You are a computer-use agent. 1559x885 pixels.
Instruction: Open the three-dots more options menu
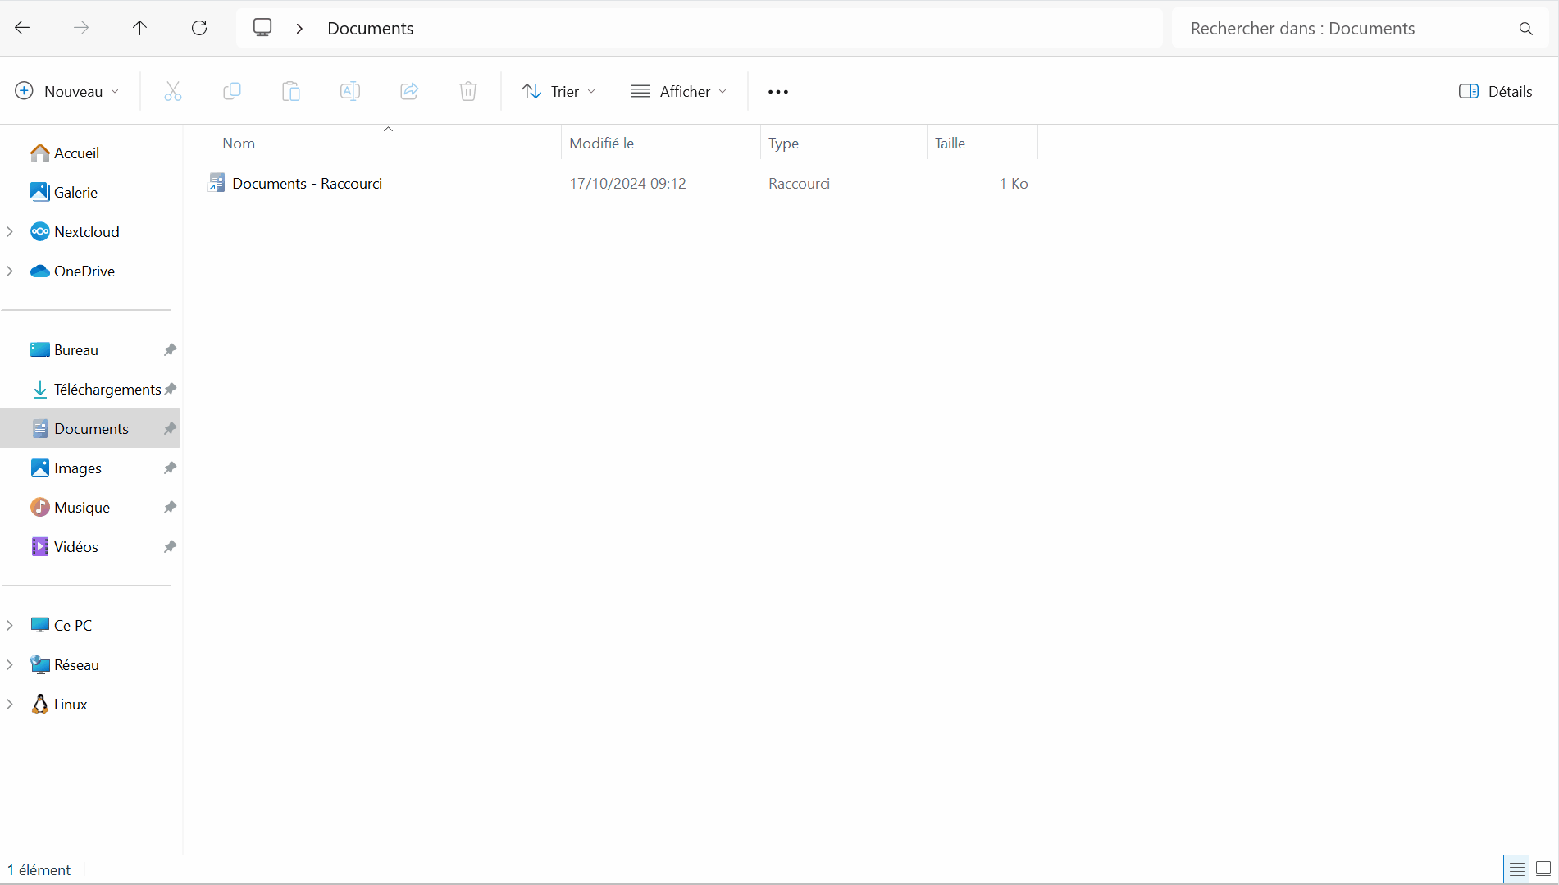click(x=778, y=91)
